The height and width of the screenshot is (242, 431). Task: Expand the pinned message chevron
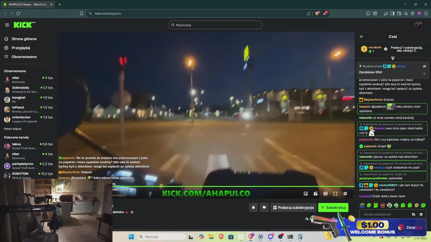pos(424,73)
